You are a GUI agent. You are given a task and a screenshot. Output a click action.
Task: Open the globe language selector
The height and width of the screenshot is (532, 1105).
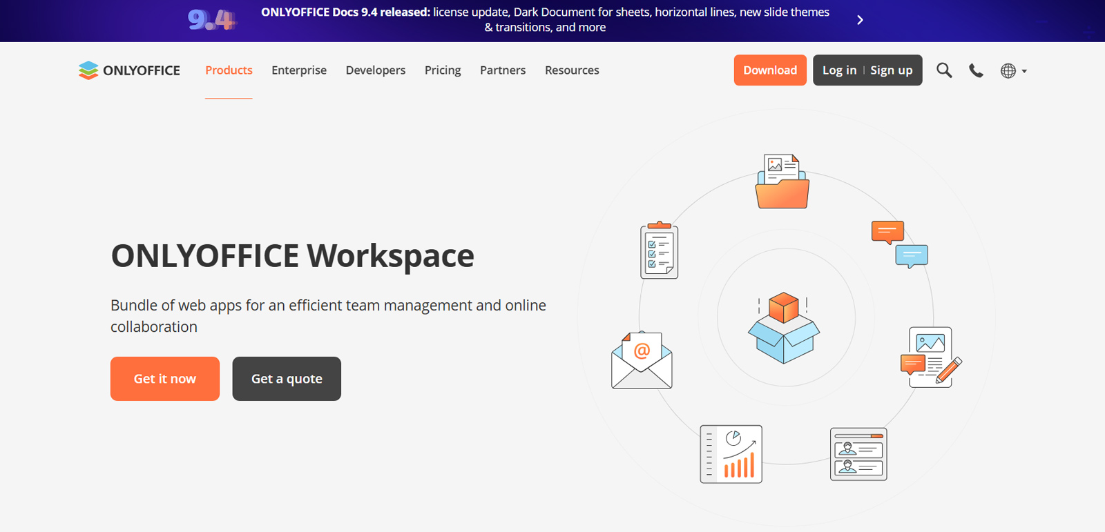[x=1013, y=70]
